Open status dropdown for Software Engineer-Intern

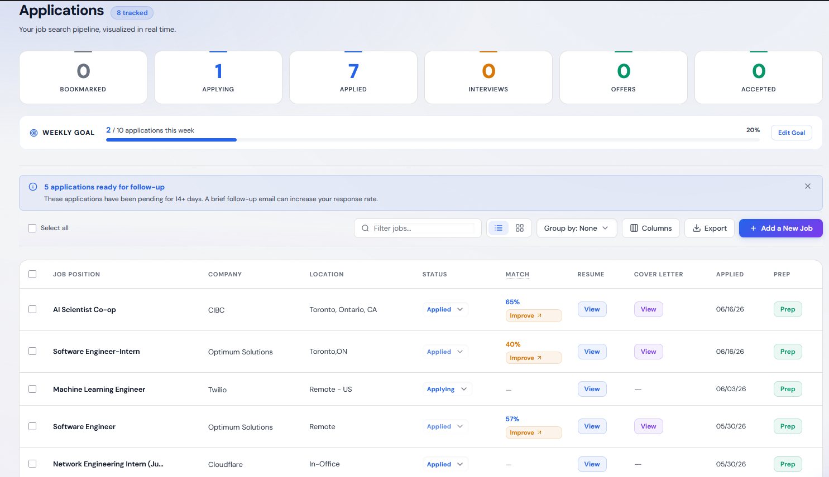[445, 352]
